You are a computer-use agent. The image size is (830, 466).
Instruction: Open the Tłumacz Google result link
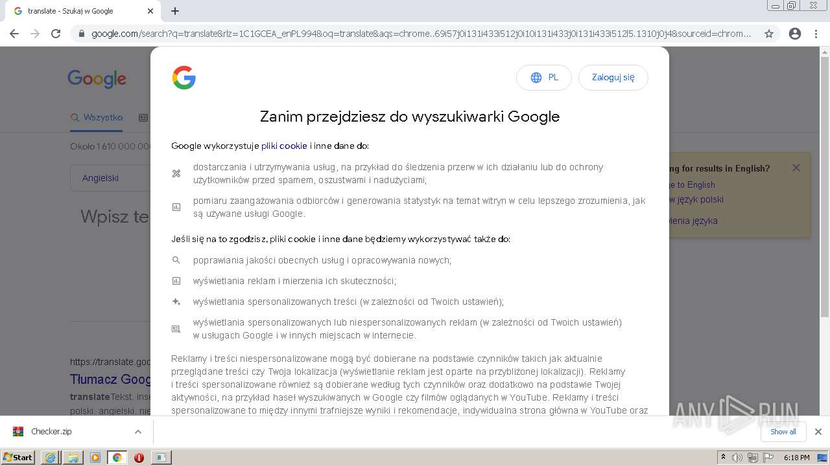click(110, 379)
